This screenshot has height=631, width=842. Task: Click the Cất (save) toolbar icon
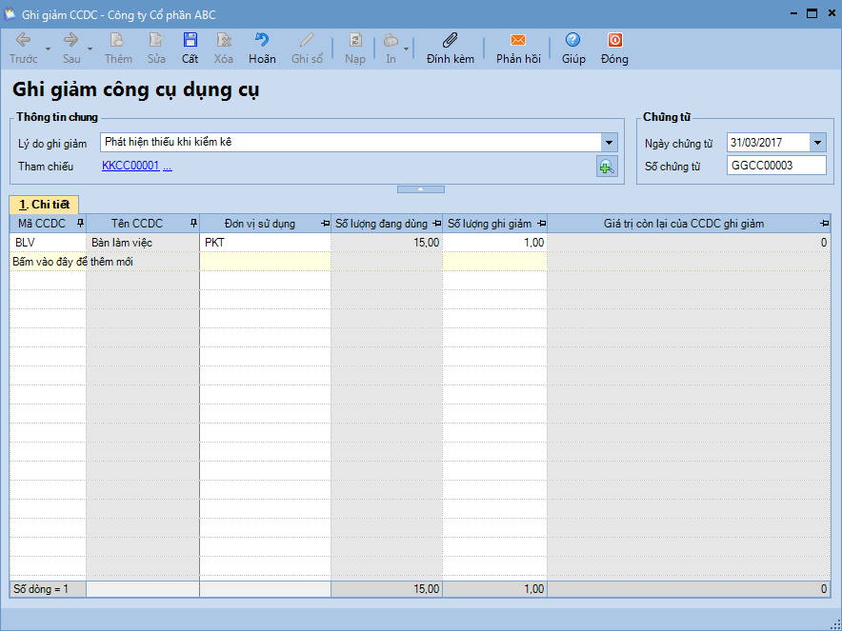click(190, 41)
